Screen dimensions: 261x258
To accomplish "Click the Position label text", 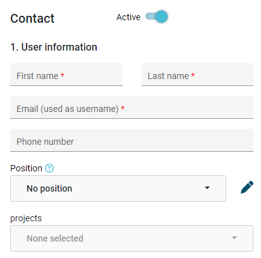I will click(x=27, y=168).
